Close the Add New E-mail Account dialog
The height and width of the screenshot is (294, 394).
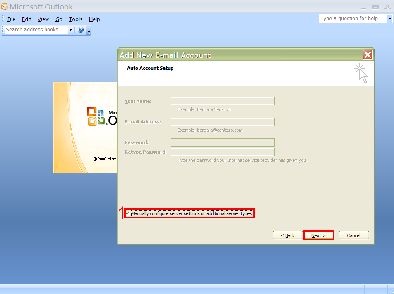click(x=367, y=55)
